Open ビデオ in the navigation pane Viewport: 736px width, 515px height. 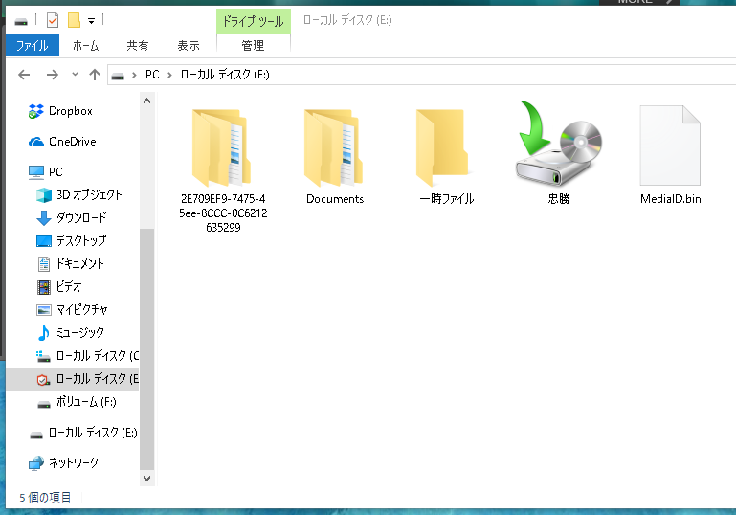(x=69, y=287)
